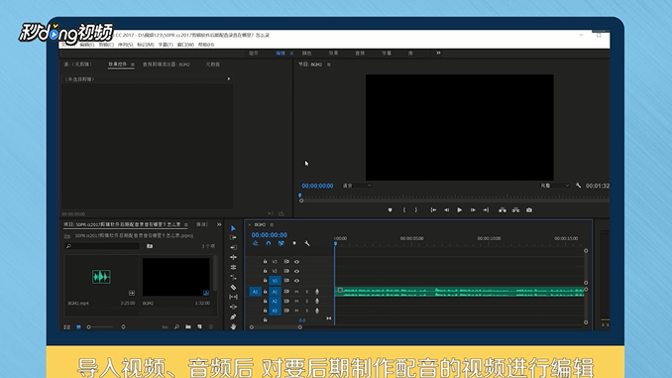Select the Slip tool
This screenshot has height=378, width=672.
point(233,297)
